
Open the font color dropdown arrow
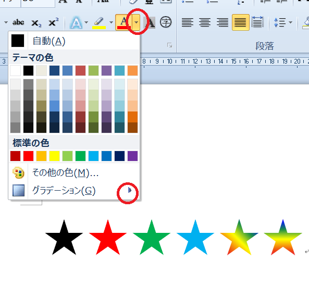click(x=136, y=22)
